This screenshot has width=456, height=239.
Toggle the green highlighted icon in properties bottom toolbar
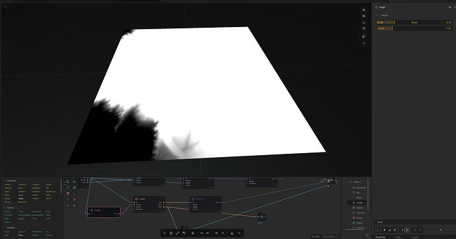coord(406,230)
